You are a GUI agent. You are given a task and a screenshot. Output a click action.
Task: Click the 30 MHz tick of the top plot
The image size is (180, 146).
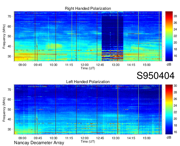pyautogui.click(x=10, y=56)
